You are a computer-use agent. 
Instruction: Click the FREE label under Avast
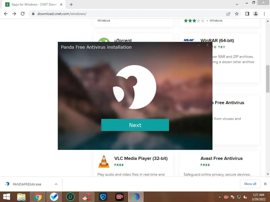pos(205,165)
